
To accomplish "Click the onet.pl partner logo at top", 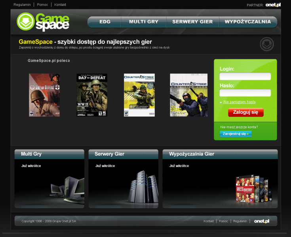I will (273, 5).
